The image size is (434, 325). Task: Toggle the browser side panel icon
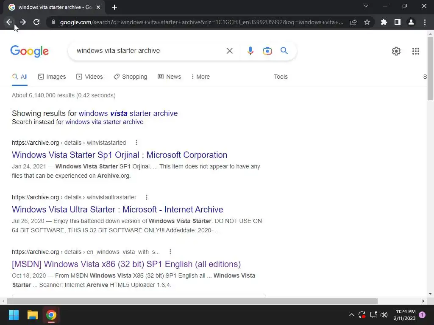(398, 22)
